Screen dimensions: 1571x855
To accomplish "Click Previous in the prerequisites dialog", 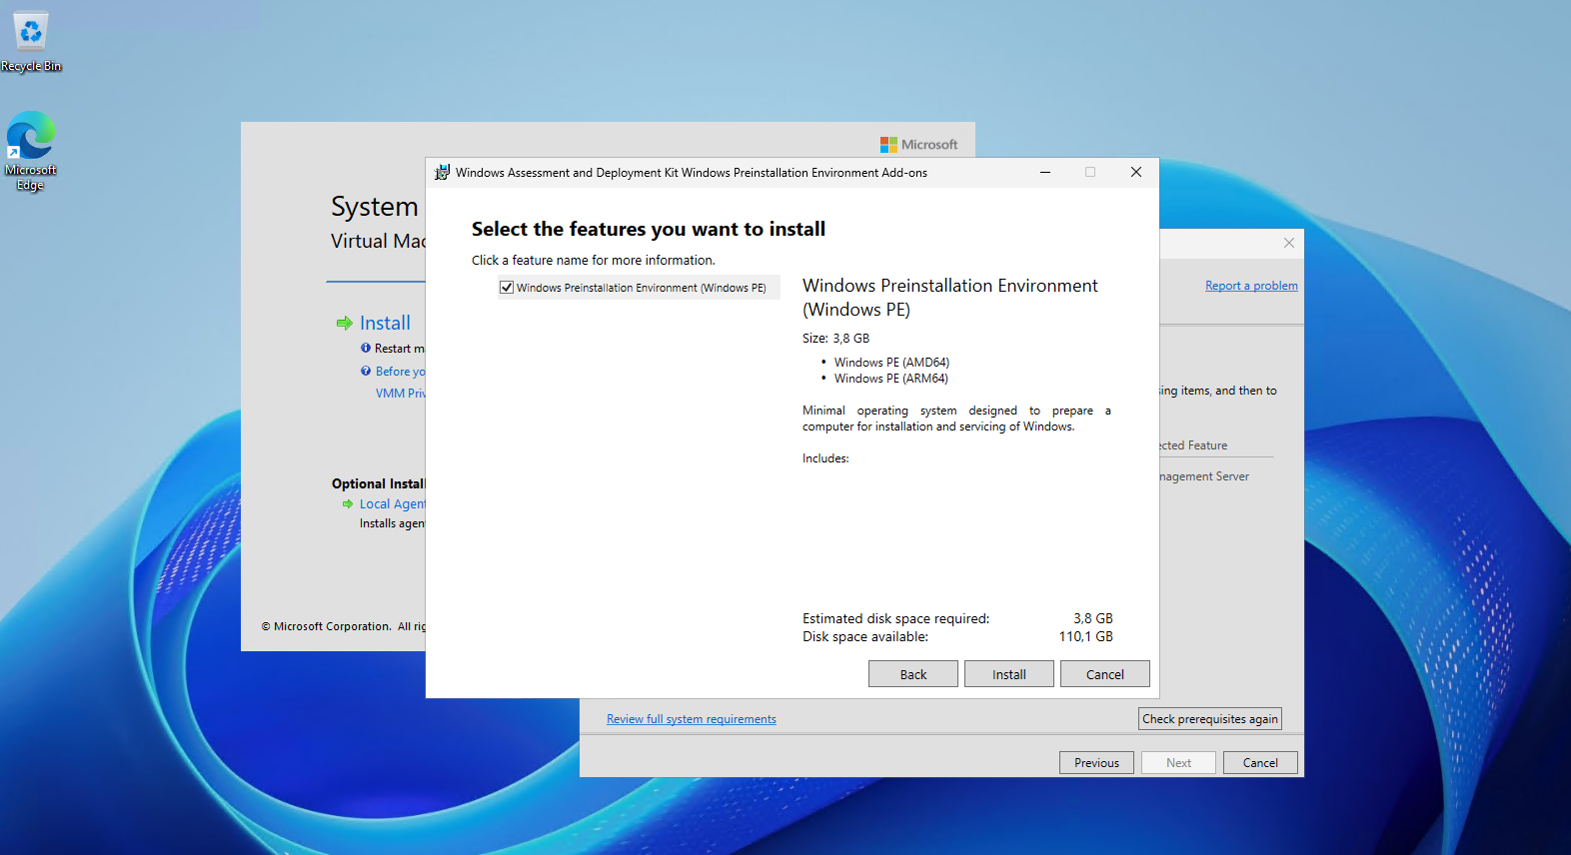I will pyautogui.click(x=1096, y=763).
